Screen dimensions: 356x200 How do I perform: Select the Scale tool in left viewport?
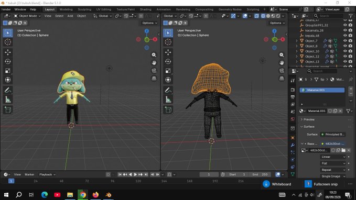click(8, 71)
